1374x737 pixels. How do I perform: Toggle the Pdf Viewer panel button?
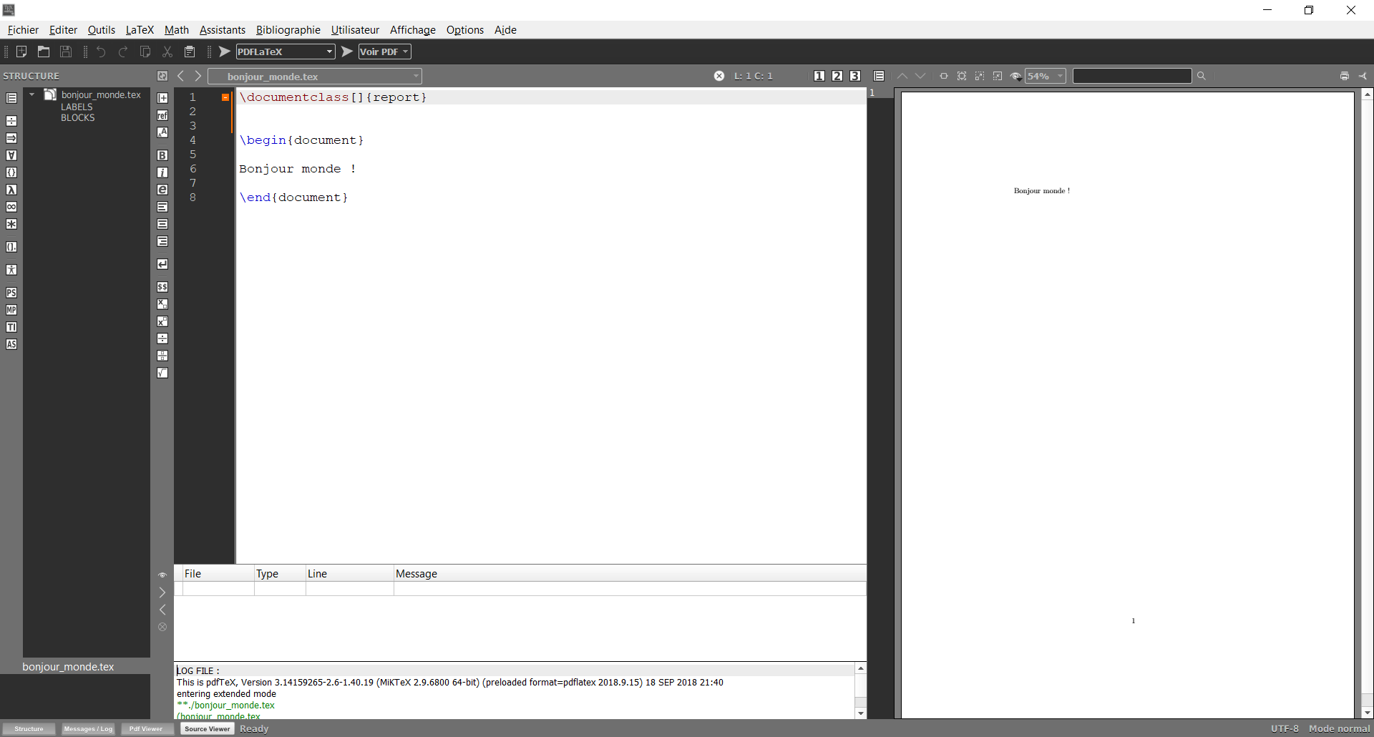tap(146, 728)
